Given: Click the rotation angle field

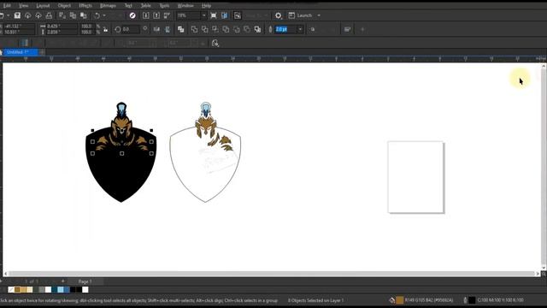Looking at the screenshot, I should pos(131,29).
